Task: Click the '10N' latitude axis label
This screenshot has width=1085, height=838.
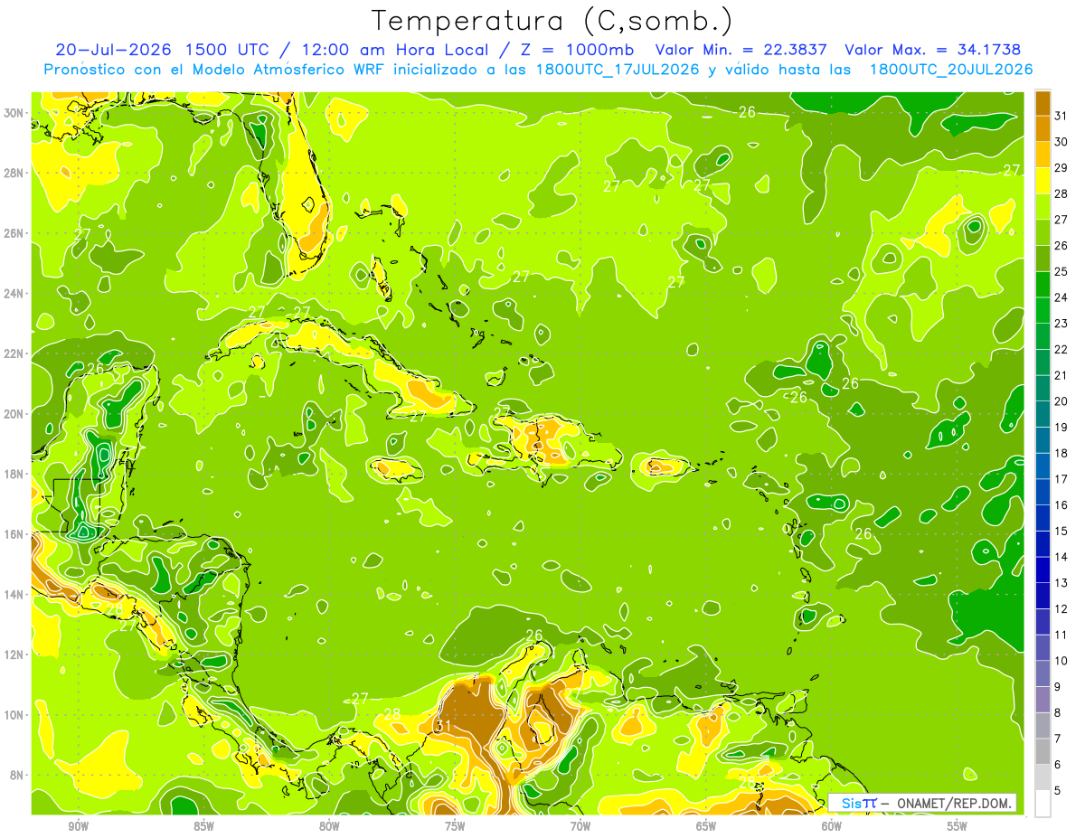Action: click(14, 715)
